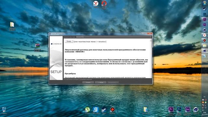Click the Cinema 4D logo in installer sidebar
208x117 pixels.
56,44
